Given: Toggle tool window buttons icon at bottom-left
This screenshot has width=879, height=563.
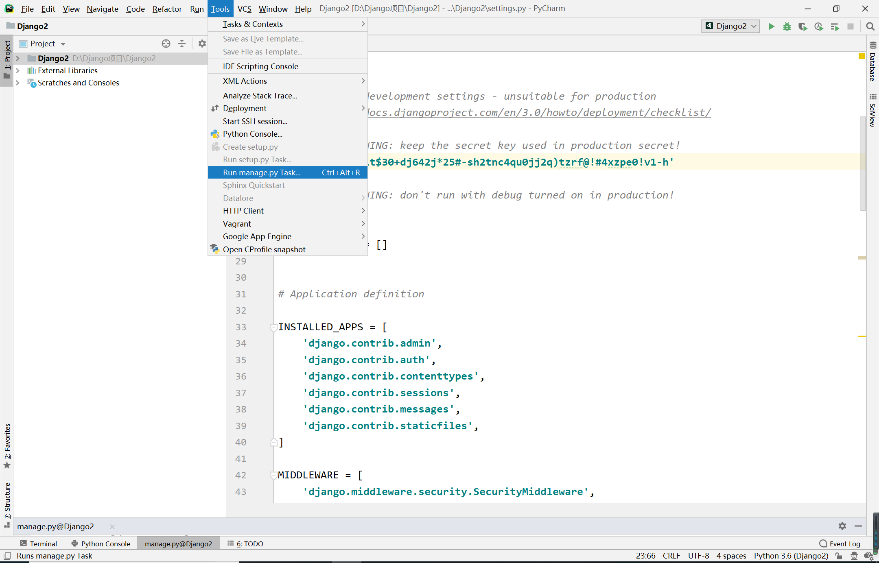Looking at the screenshot, I should point(7,556).
